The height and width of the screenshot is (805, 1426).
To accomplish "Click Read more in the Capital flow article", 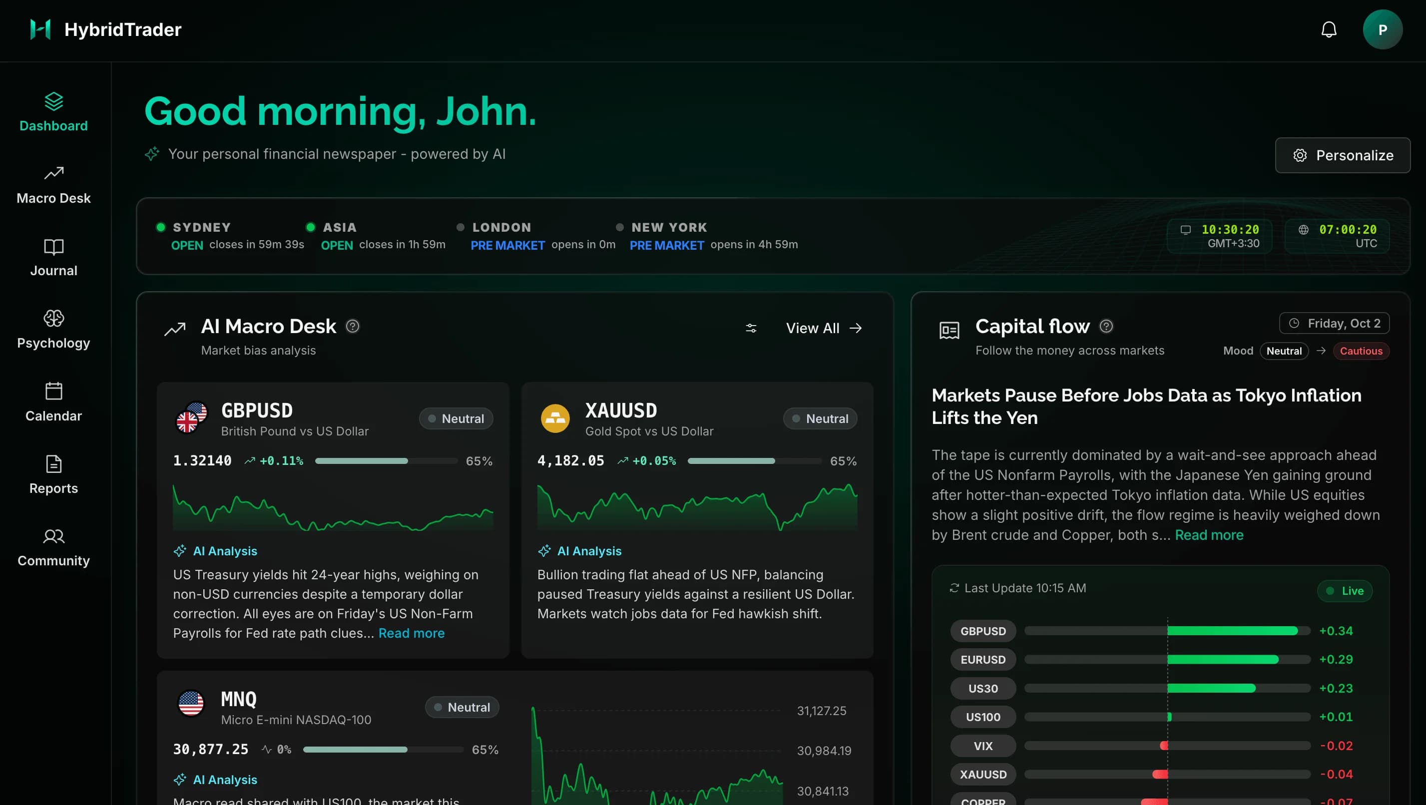I will pos(1209,535).
